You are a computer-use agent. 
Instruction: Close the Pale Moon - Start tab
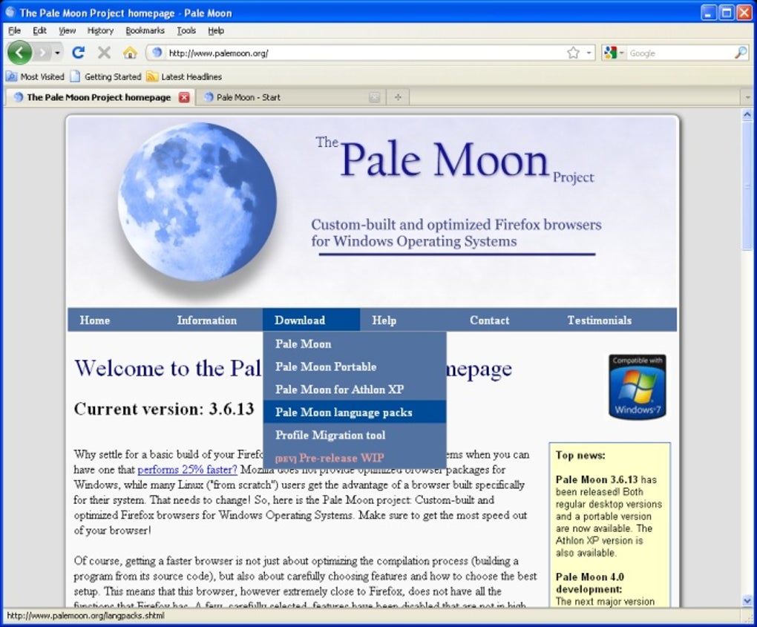tap(374, 97)
